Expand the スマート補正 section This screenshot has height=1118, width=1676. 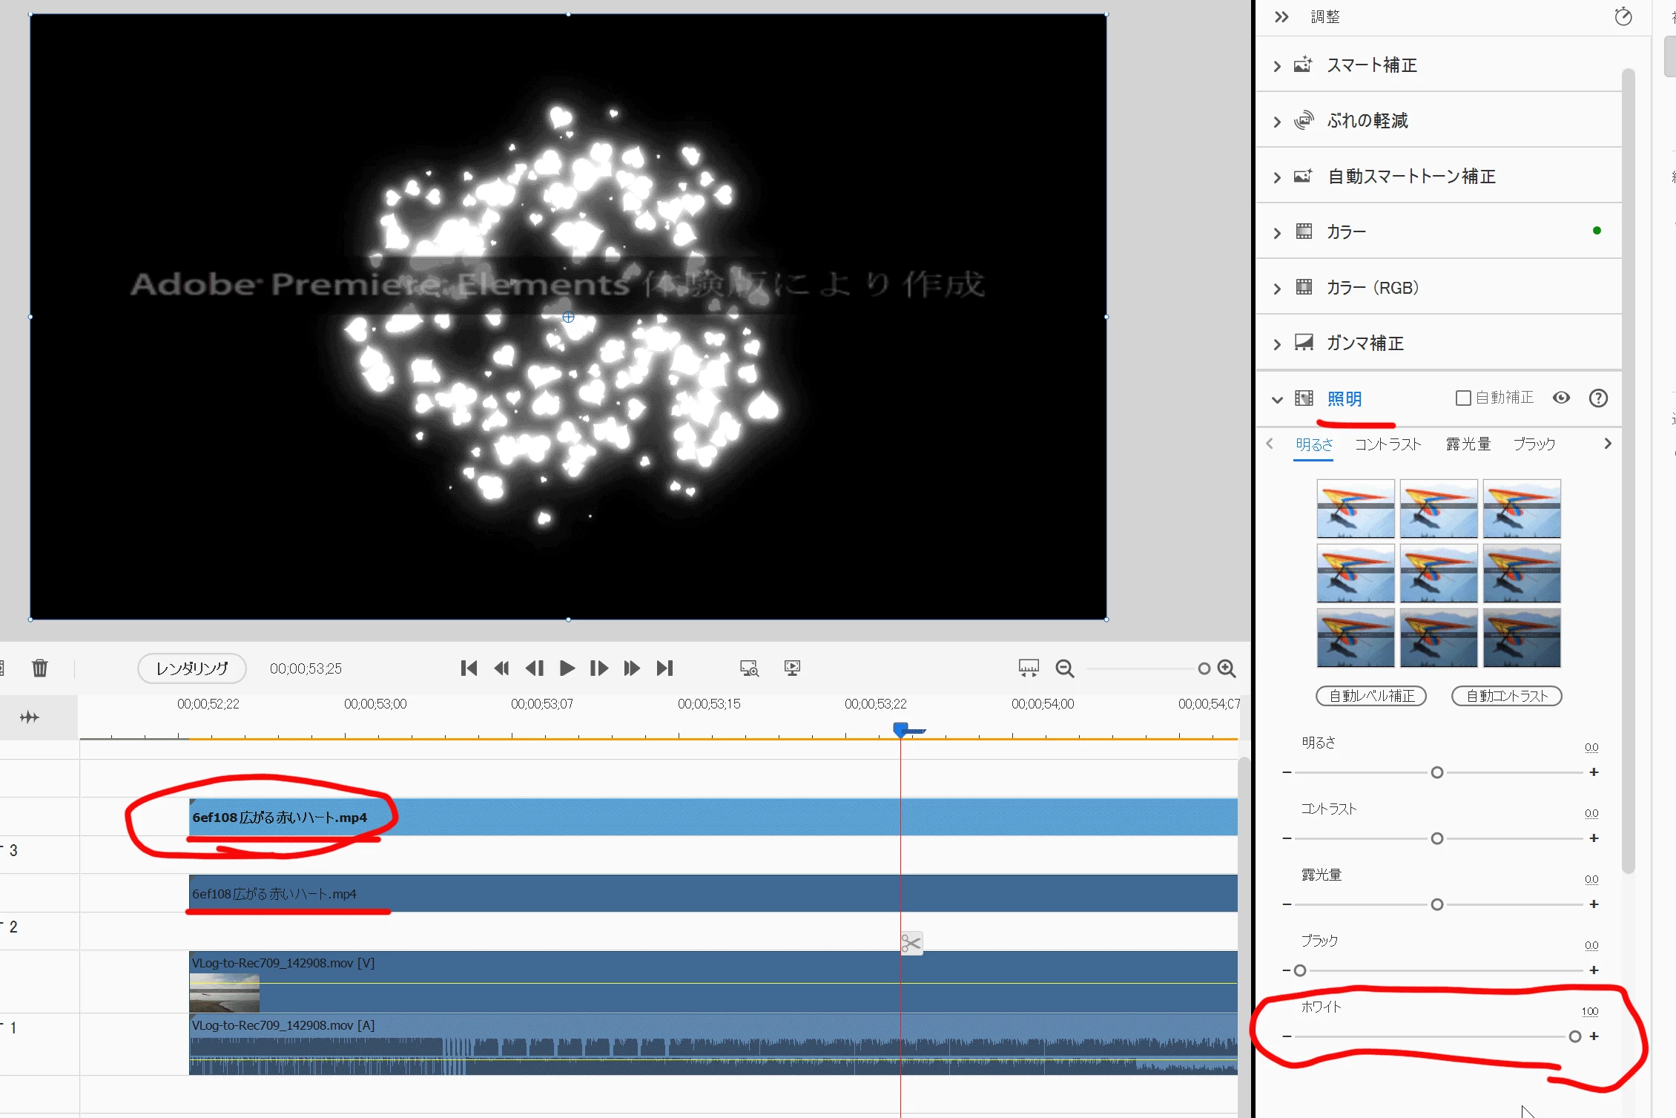pos(1277,66)
